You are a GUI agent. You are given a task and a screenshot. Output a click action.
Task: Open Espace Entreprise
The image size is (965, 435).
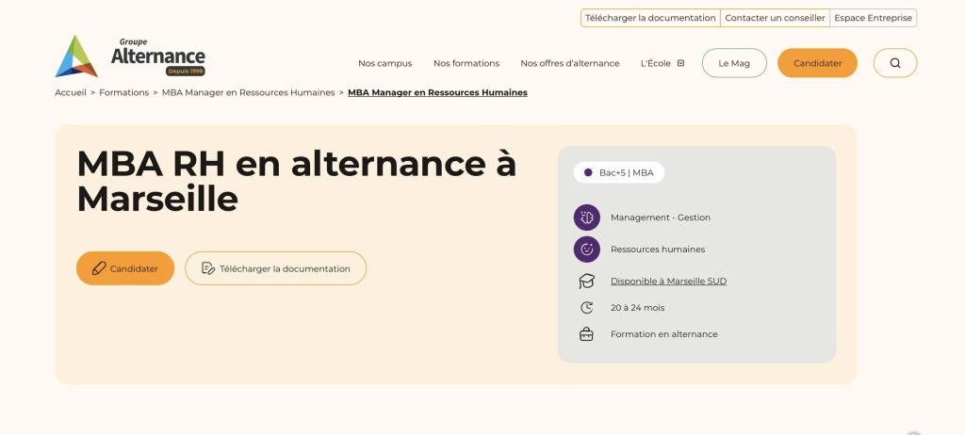click(x=874, y=18)
